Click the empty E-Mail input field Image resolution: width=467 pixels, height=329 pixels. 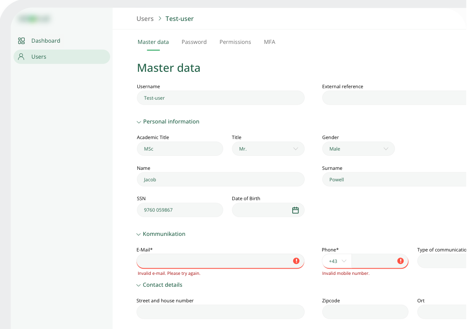click(220, 261)
